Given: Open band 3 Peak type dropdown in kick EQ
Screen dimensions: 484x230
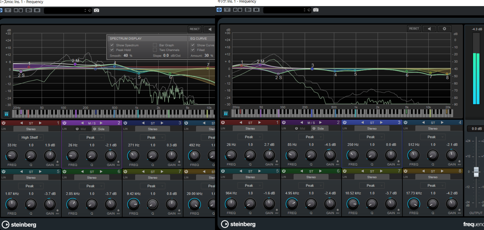Looking at the screenshot, I should tap(371, 137).
